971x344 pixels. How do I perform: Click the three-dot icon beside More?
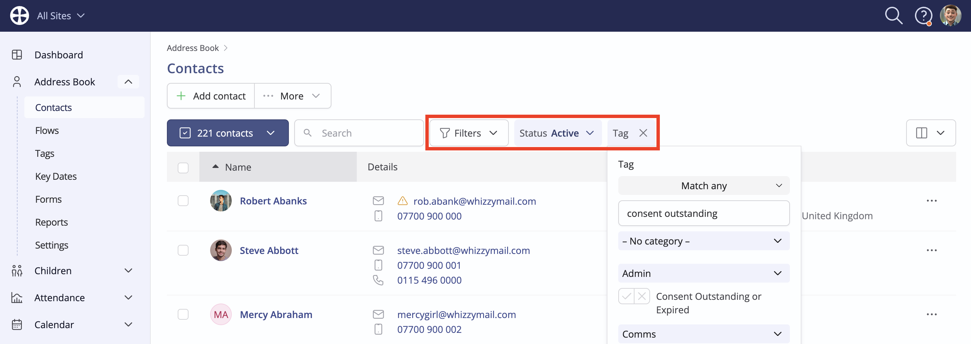click(268, 96)
